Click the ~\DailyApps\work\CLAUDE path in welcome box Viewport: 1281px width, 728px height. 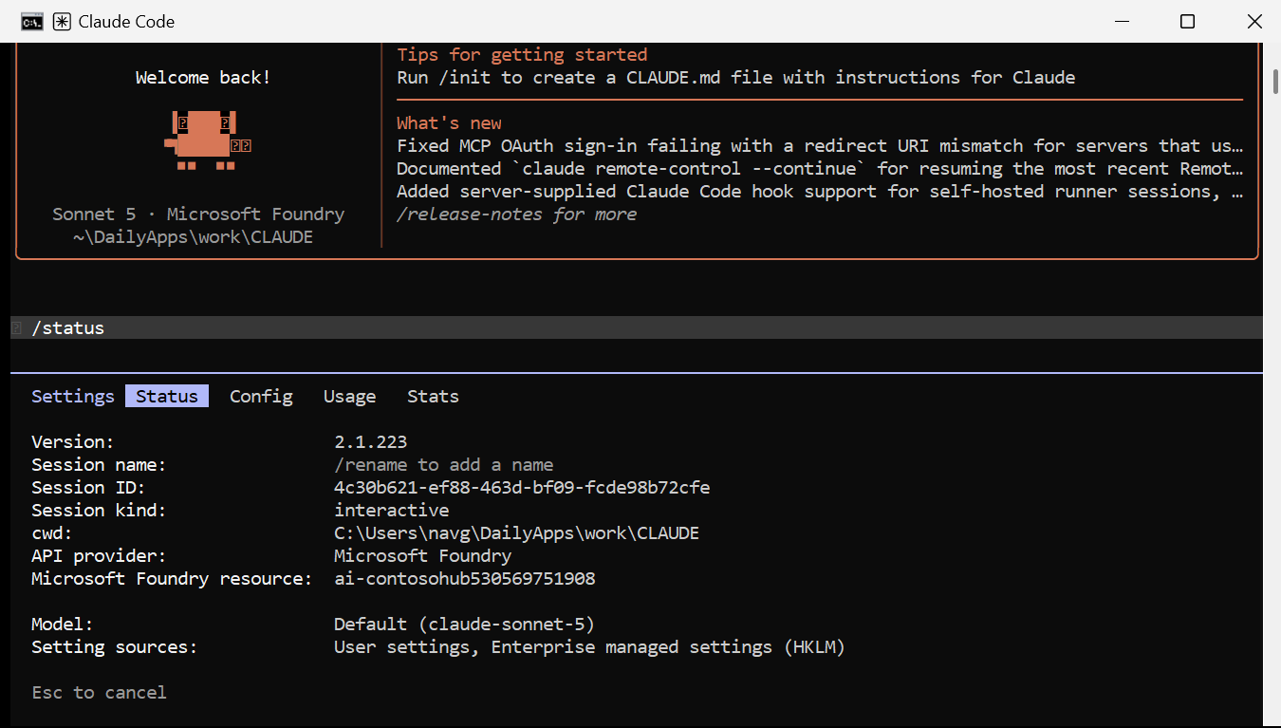click(193, 237)
